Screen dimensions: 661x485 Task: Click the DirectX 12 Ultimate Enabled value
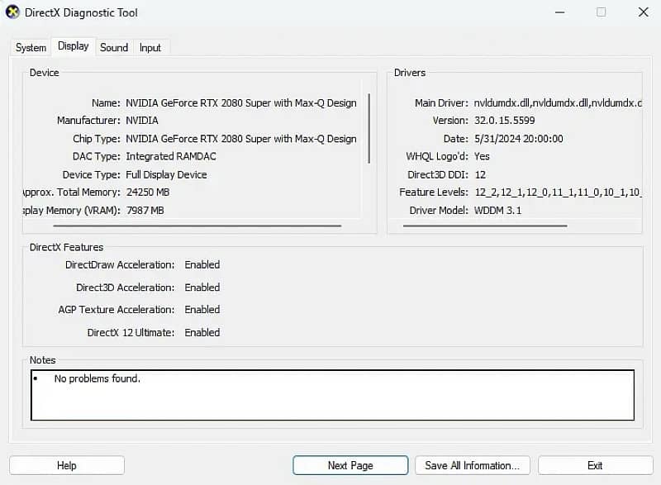click(x=202, y=332)
